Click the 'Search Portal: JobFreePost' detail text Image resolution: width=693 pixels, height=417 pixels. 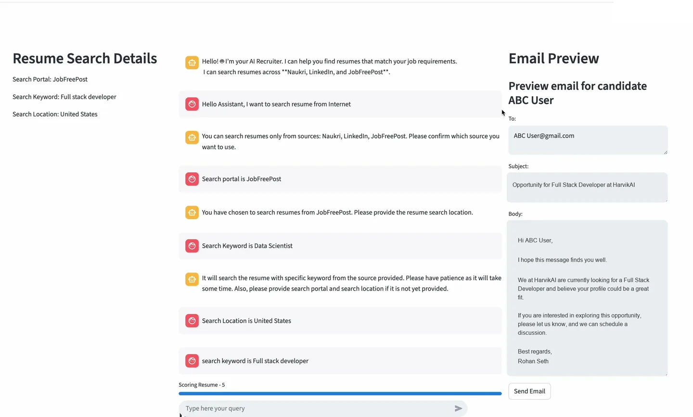click(50, 79)
